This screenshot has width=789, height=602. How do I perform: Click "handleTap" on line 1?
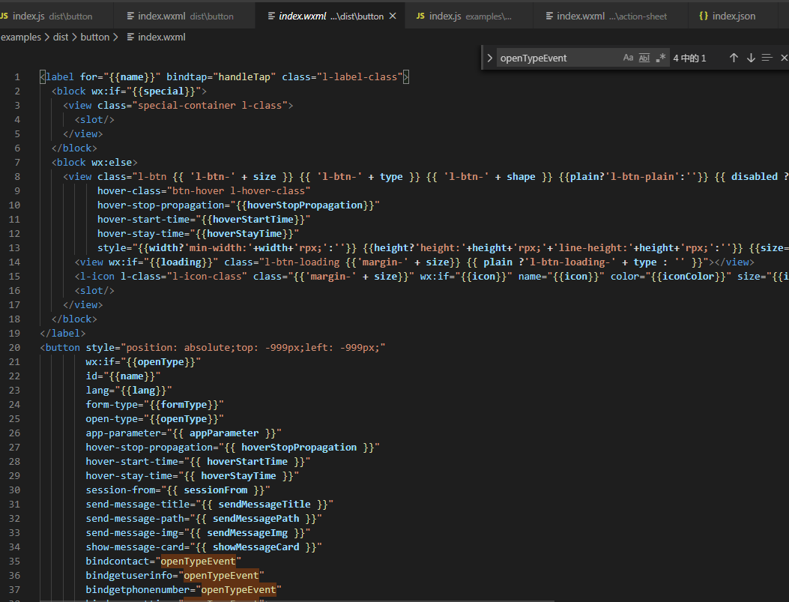pos(244,76)
